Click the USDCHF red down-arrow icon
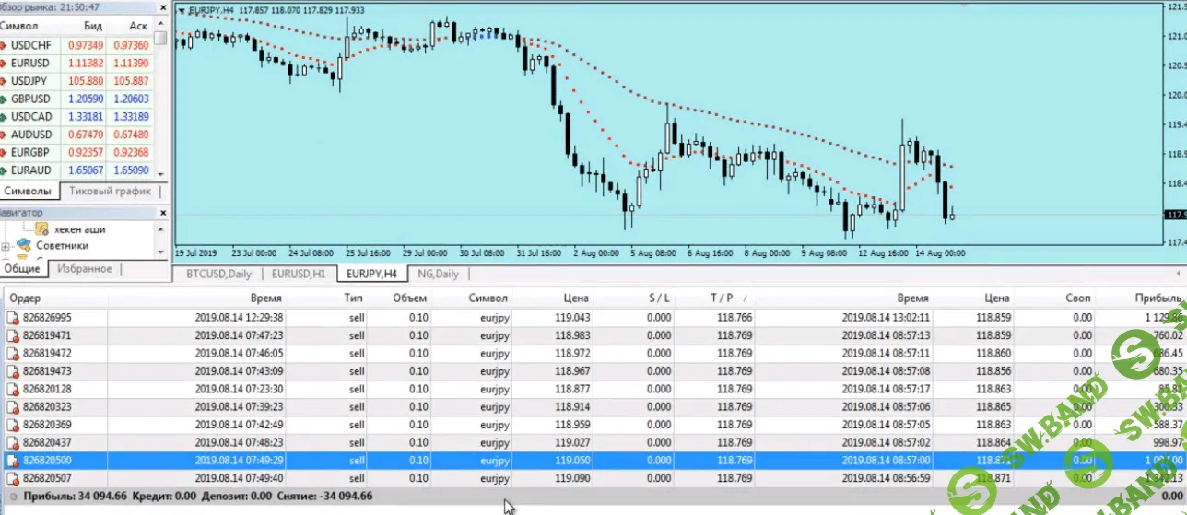This screenshot has width=1187, height=515. pyautogui.click(x=5, y=45)
